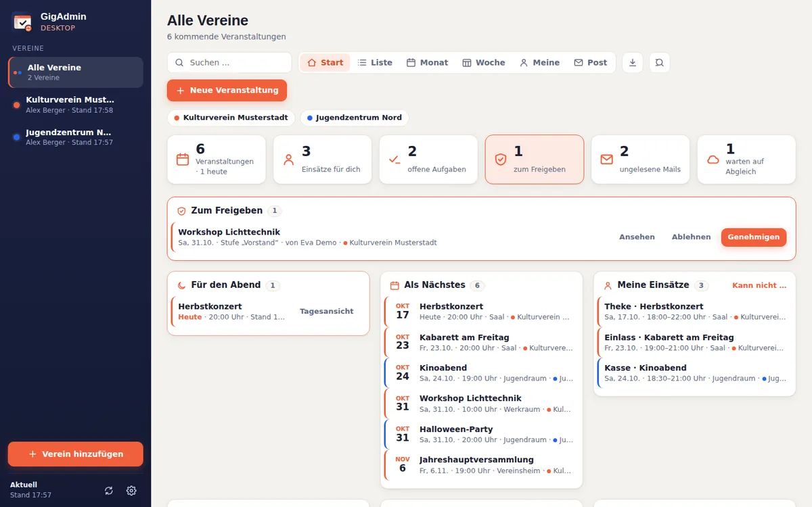Click the GigAdmin logo icon
This screenshot has width=812, height=507.
point(22,22)
